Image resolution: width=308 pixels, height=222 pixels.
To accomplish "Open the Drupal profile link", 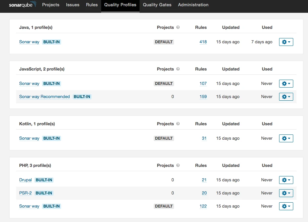I will point(25,180).
